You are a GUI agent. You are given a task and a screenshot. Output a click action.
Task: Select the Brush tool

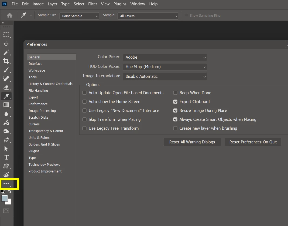coord(6,70)
